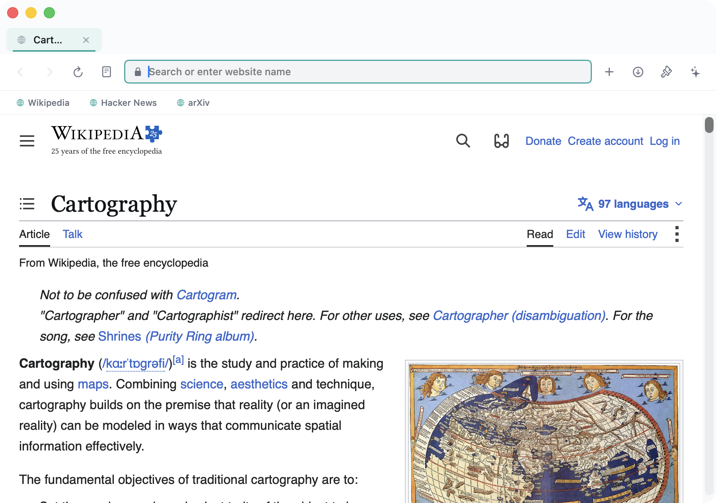Screen dimensions: 716x503
Task: Open the reader view icon
Action: [107, 72]
